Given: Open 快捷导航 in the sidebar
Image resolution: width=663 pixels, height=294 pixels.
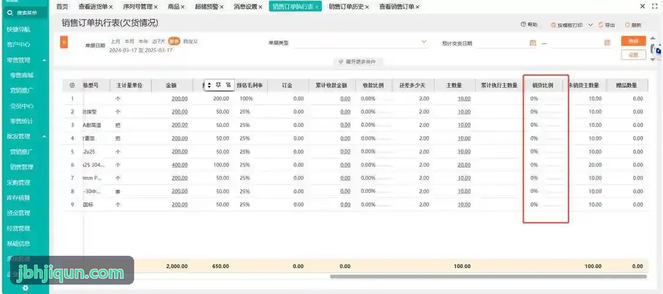Looking at the screenshot, I should pos(19,29).
